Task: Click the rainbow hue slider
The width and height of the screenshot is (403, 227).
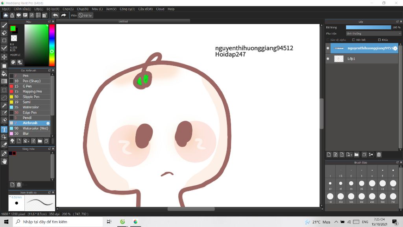Action: tap(52, 45)
